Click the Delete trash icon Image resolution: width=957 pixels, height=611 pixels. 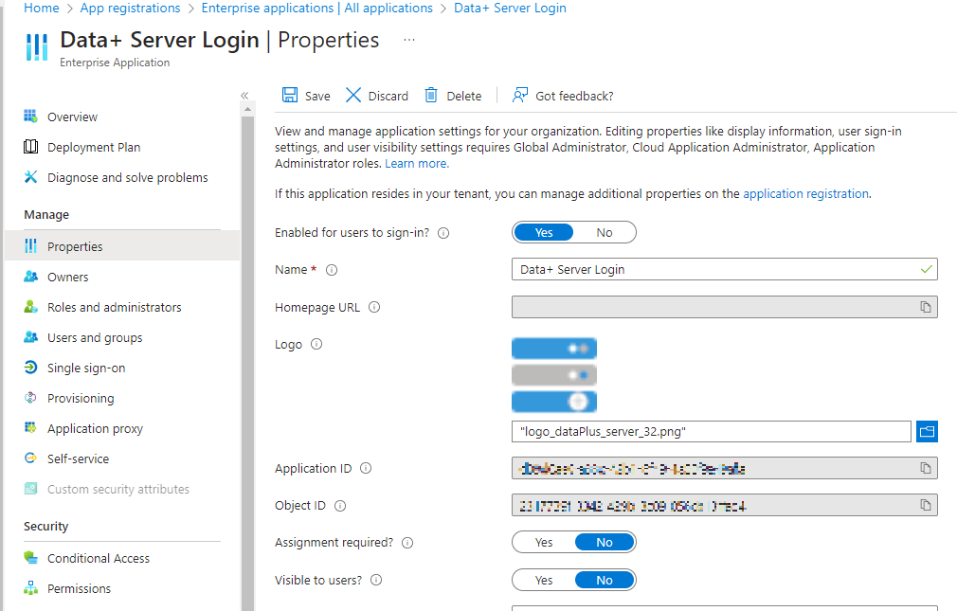point(431,95)
